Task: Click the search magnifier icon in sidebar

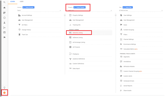Action: 4,2
